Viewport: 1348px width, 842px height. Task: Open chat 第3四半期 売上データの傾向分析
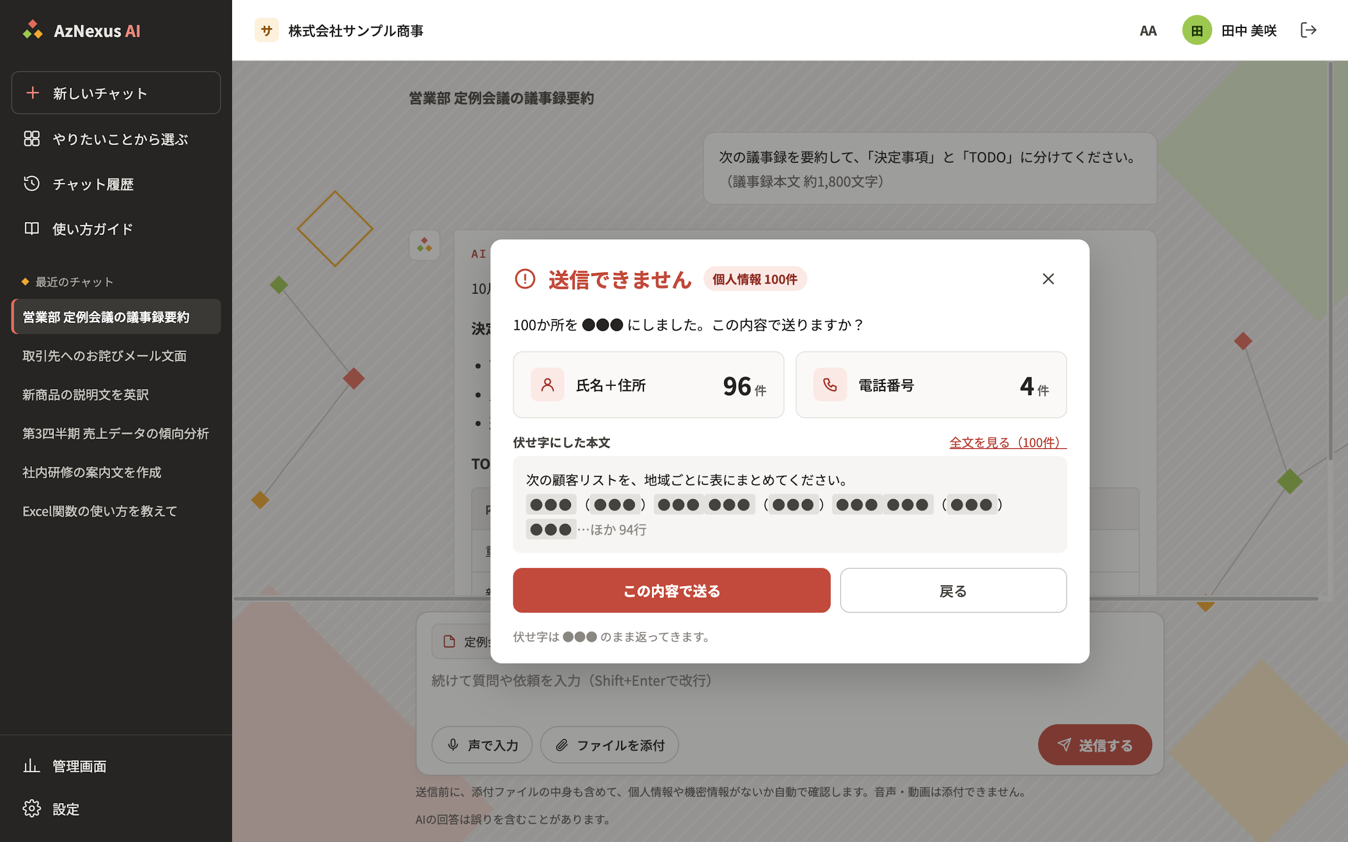(116, 433)
